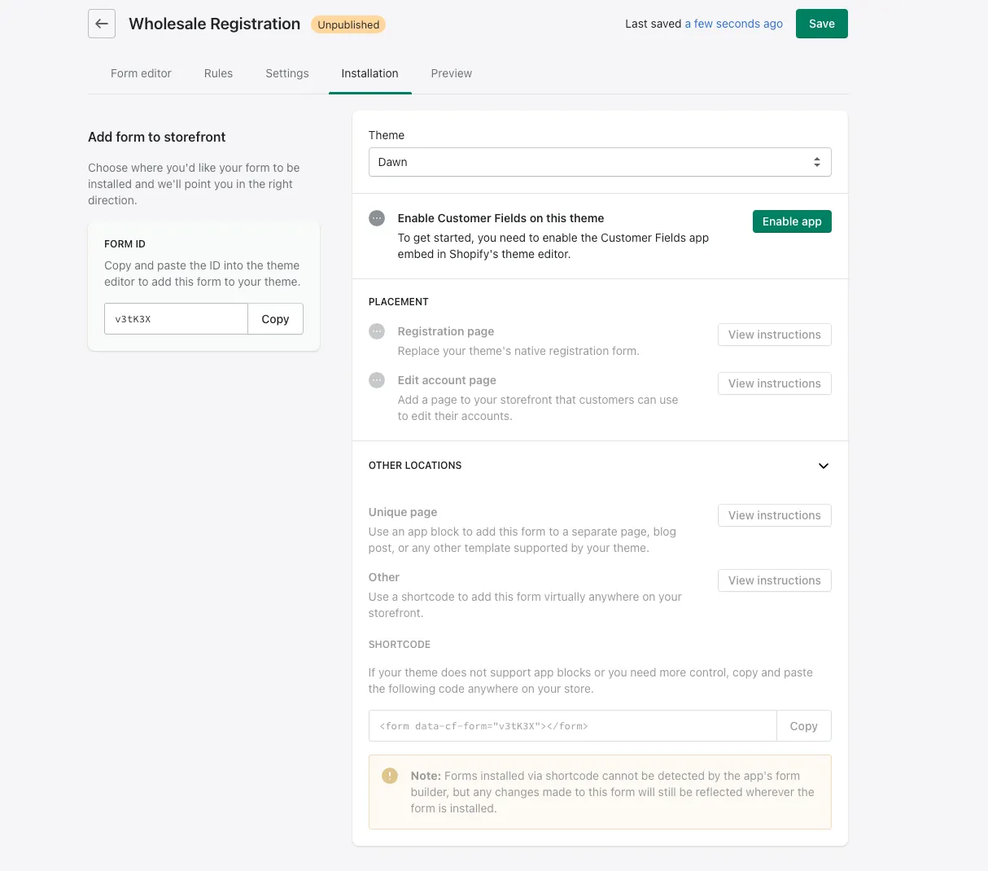Click View instructions for Registration page
988x871 pixels.
coord(774,335)
